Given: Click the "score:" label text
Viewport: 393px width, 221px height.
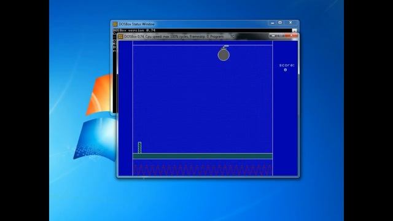Looking at the screenshot, I should point(287,65).
